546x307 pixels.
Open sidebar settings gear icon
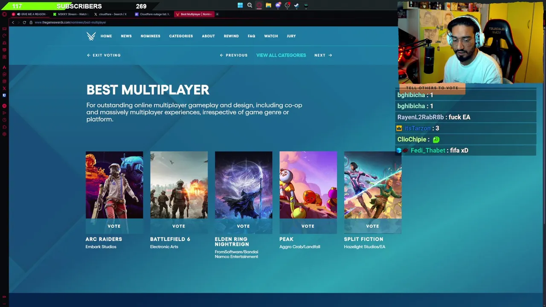[x=4, y=134]
